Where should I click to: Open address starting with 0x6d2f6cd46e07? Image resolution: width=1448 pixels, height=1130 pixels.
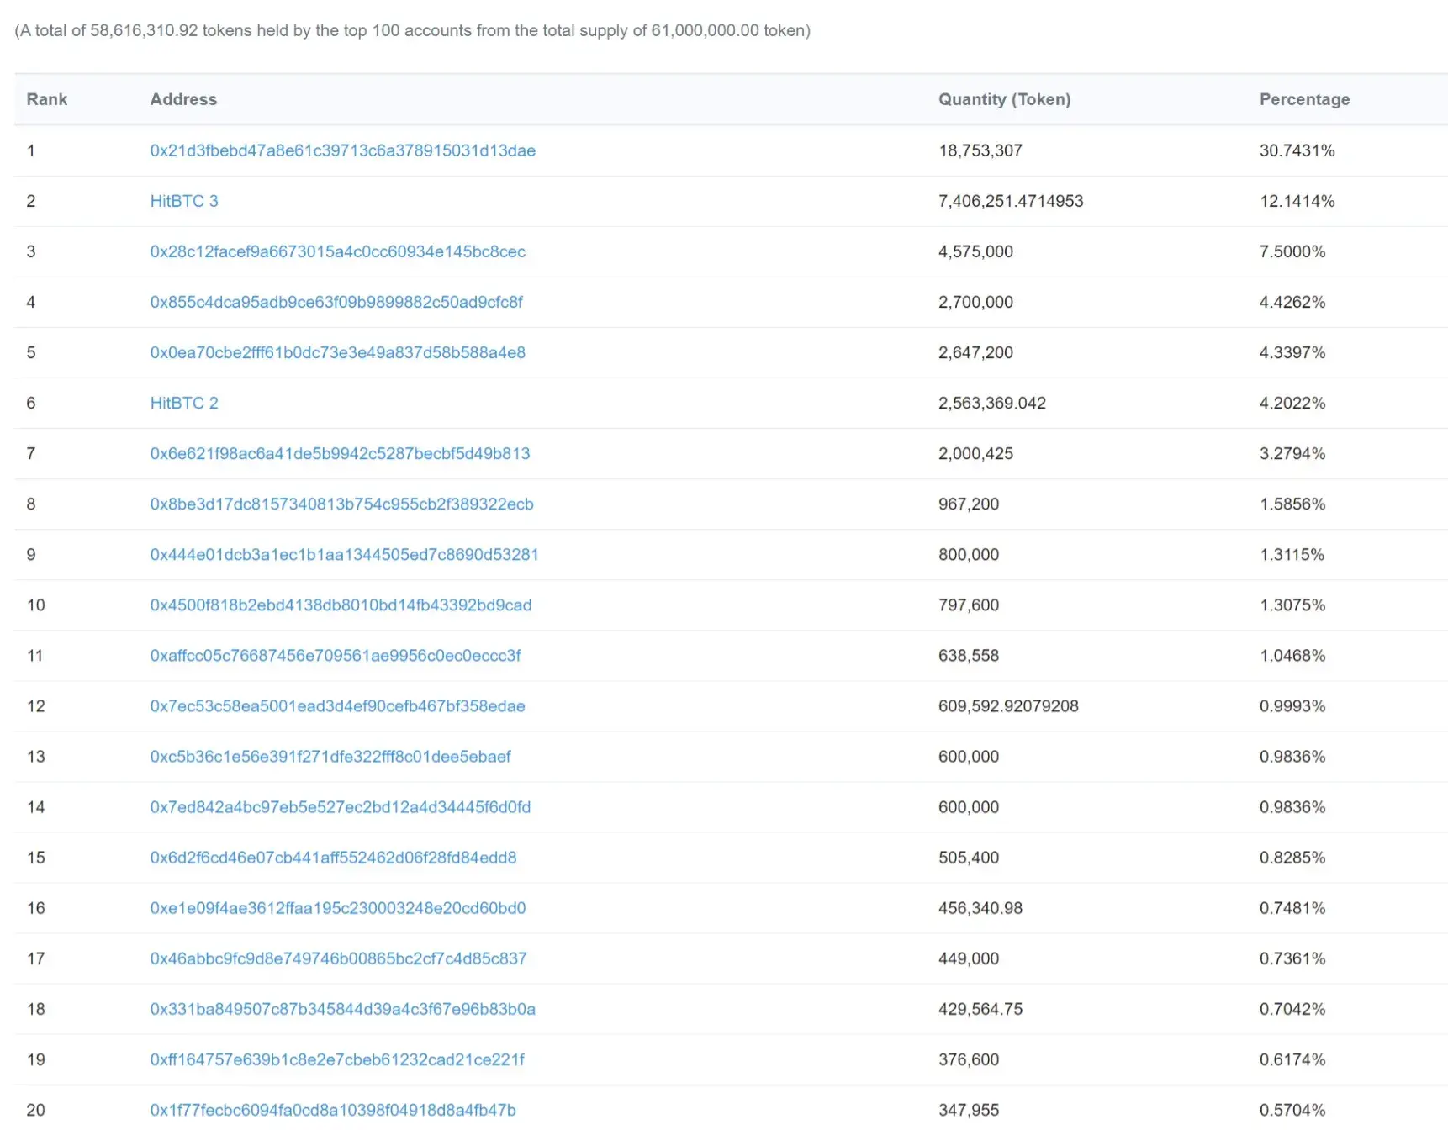coord(333,857)
